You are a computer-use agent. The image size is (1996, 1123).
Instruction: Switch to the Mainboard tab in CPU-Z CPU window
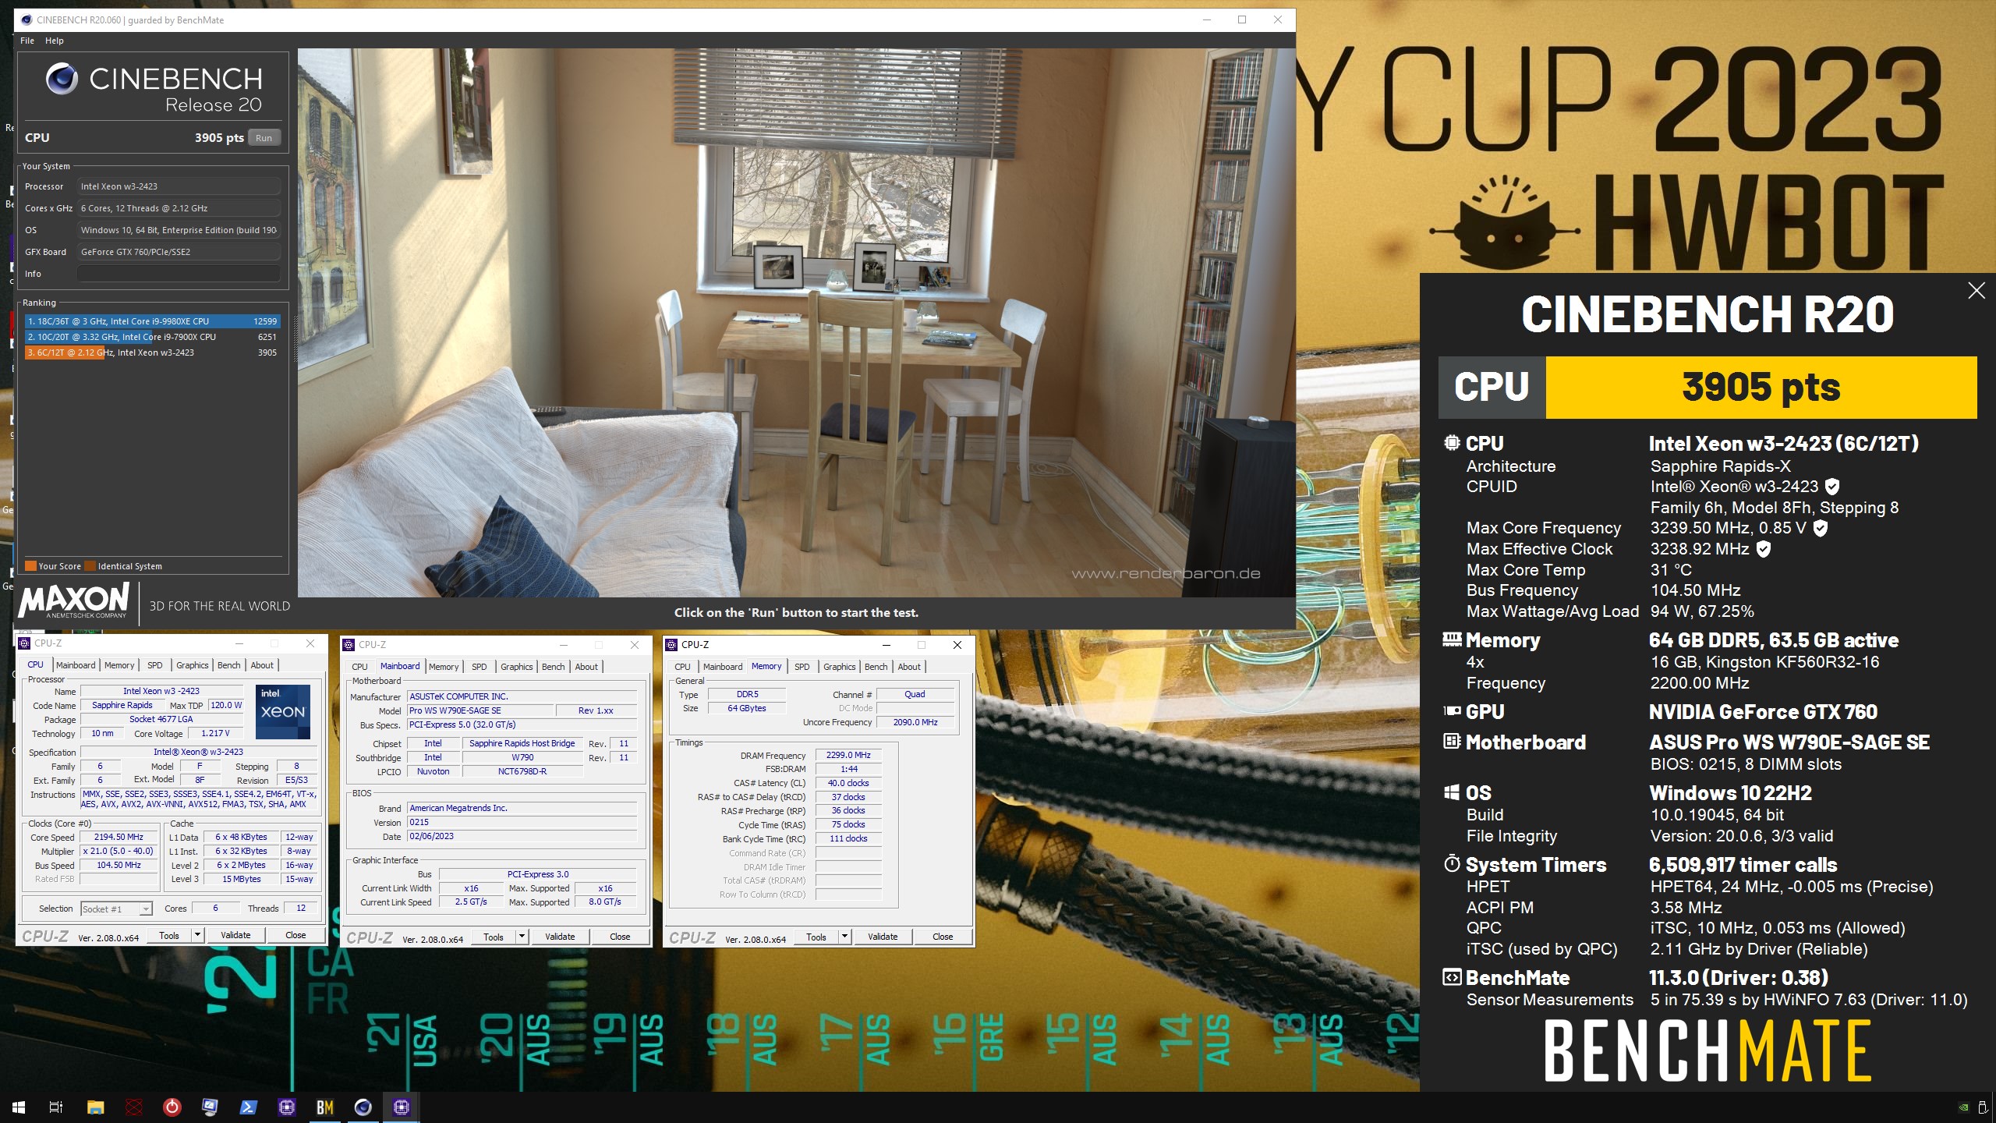pyautogui.click(x=76, y=665)
